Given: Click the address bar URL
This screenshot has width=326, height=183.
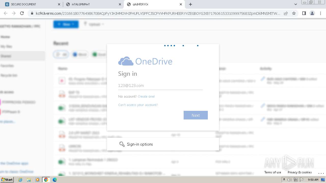Looking at the screenshot, I should pyautogui.click(x=158, y=13).
